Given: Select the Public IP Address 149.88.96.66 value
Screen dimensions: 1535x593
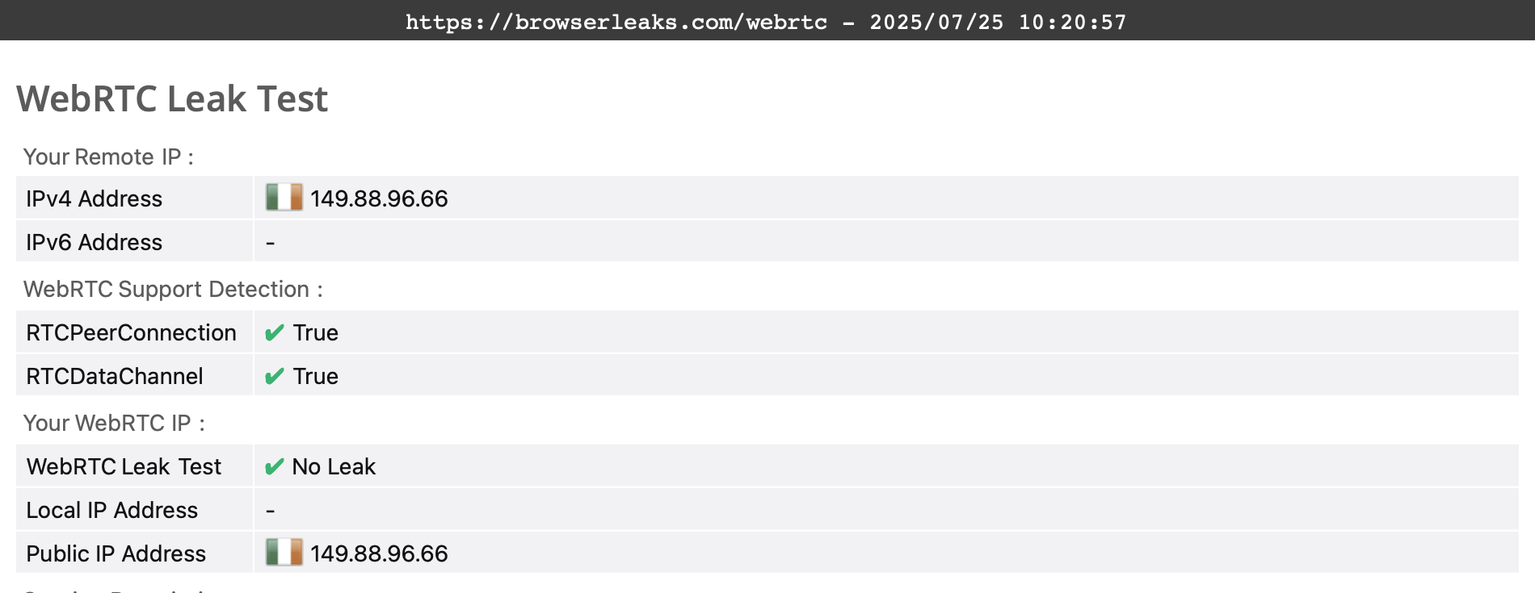Looking at the screenshot, I should (x=379, y=553).
